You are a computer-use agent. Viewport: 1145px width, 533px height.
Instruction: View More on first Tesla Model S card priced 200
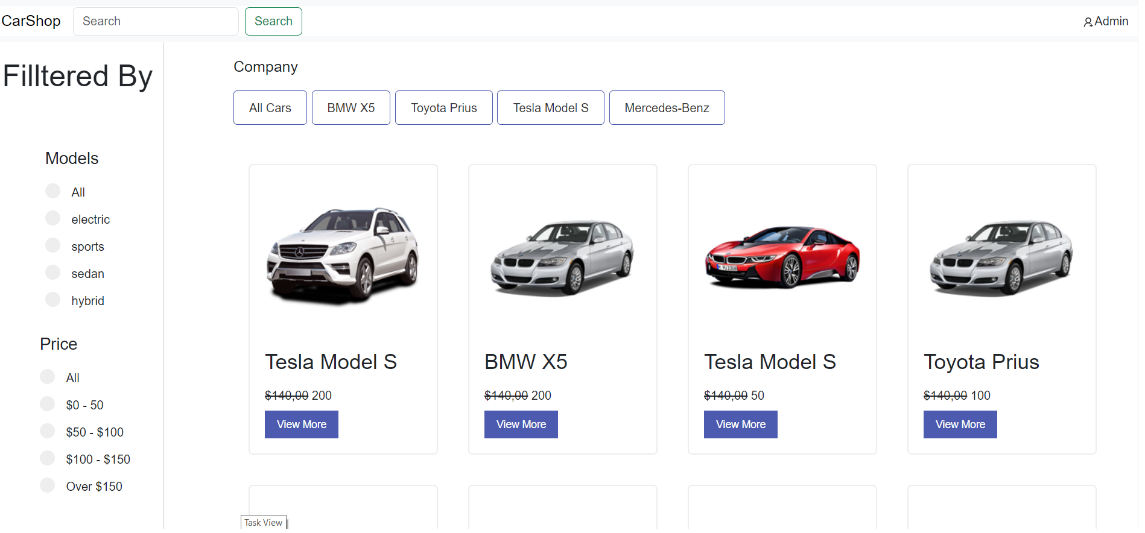pyautogui.click(x=302, y=424)
